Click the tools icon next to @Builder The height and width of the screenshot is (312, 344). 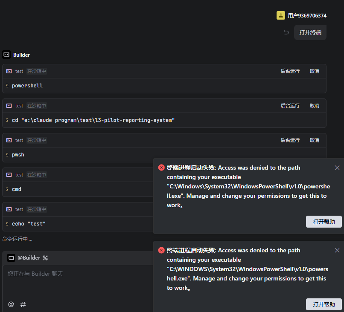[45, 257]
